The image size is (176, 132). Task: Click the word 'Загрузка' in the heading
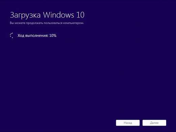coord(25,15)
